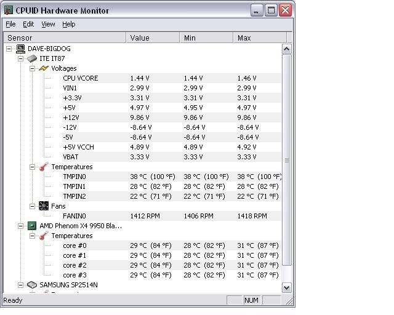Open the File menu
Image resolution: width=394 pixels, height=315 pixels.
(10, 25)
